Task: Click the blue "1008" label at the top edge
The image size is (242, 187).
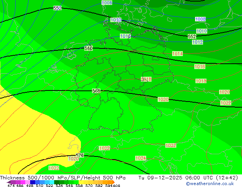Action: pos(107,3)
